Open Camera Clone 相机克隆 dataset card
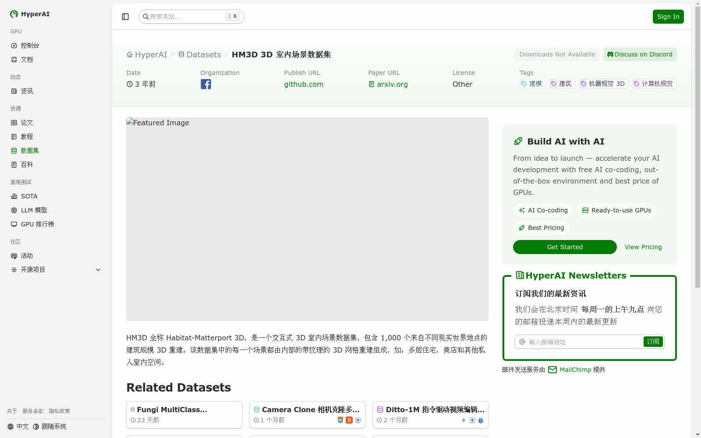Viewport: 701px width, 438px height. pyautogui.click(x=307, y=415)
